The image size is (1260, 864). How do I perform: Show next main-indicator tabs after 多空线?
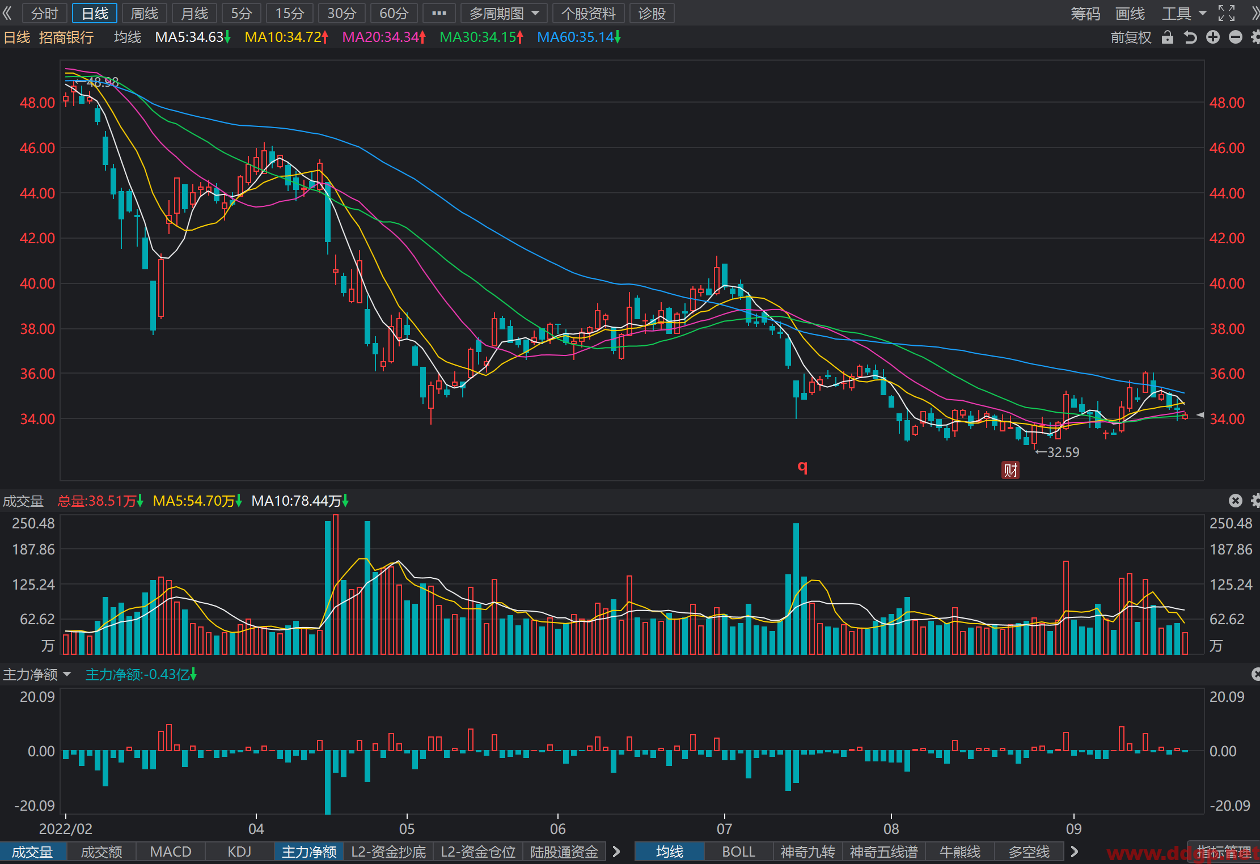[1074, 852]
